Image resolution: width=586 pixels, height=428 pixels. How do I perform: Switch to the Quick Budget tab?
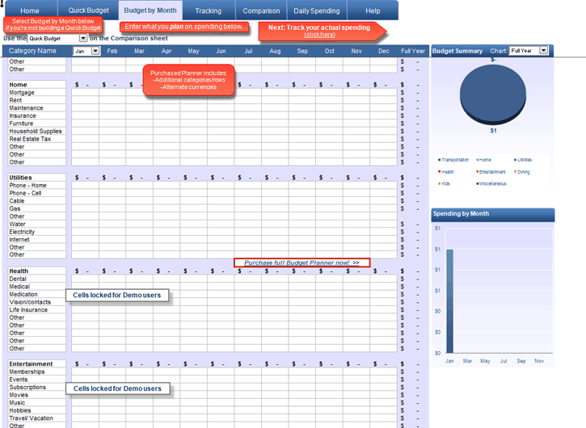click(88, 10)
